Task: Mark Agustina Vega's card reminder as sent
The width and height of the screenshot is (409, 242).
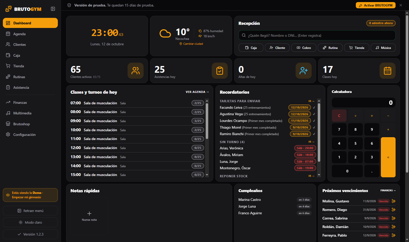Action: 314,114
